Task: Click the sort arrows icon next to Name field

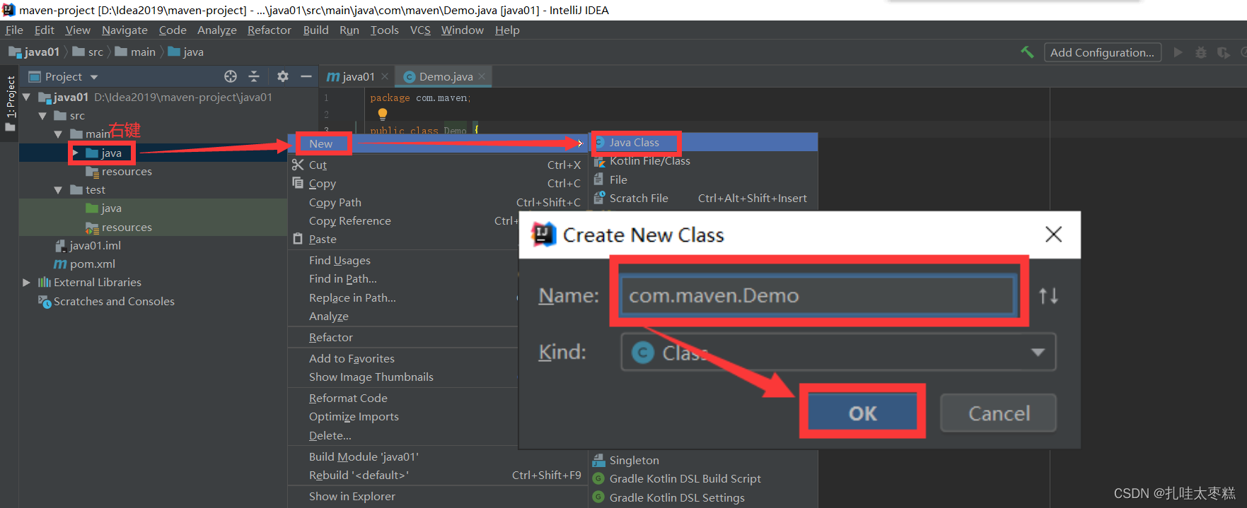Action: (x=1048, y=295)
